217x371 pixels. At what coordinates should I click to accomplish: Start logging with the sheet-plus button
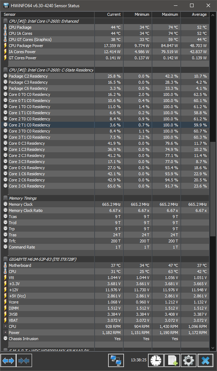click(x=172, y=361)
